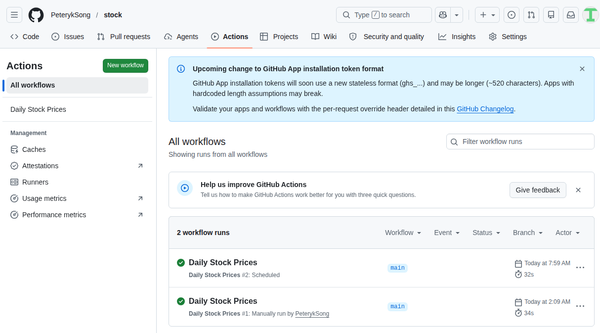This screenshot has width=600, height=333.
Task: Dismiss the Help us improve feedback card
Action: [x=578, y=190]
